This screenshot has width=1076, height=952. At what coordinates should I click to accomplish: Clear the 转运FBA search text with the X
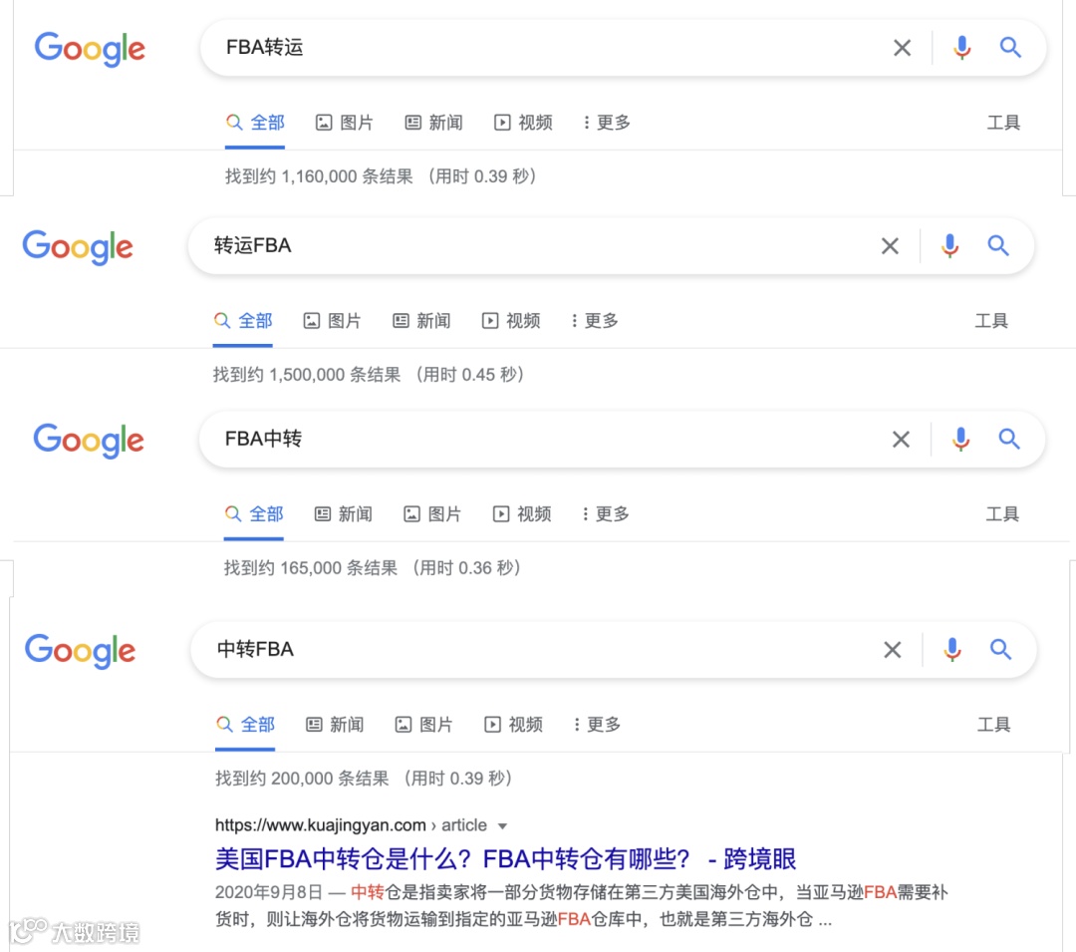[x=890, y=245]
